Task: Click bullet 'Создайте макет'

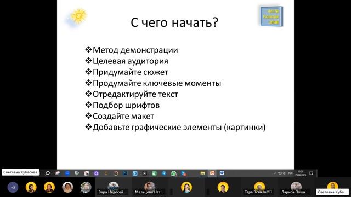Action: tap(123, 116)
